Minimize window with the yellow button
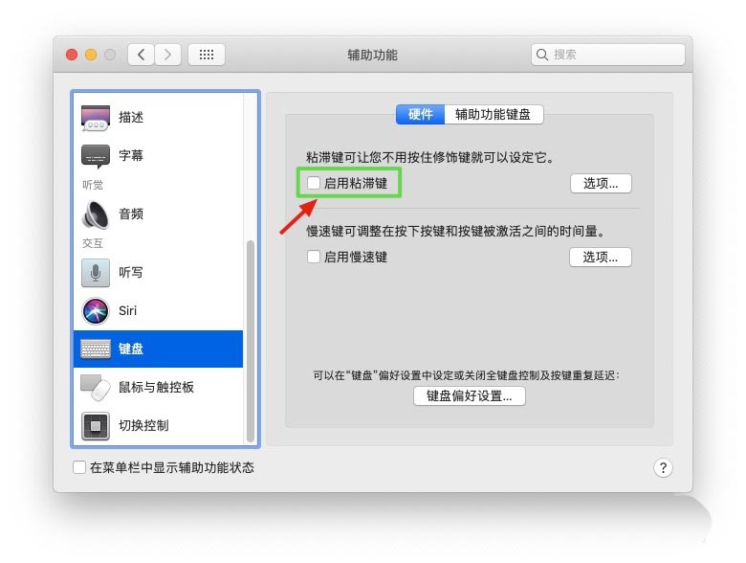Image resolution: width=746 pixels, height=563 pixels. [91, 55]
